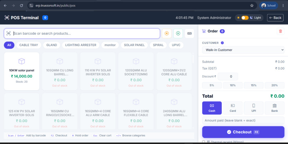Click the +/+ Browse categories hint

pyautogui.click(x=130, y=135)
